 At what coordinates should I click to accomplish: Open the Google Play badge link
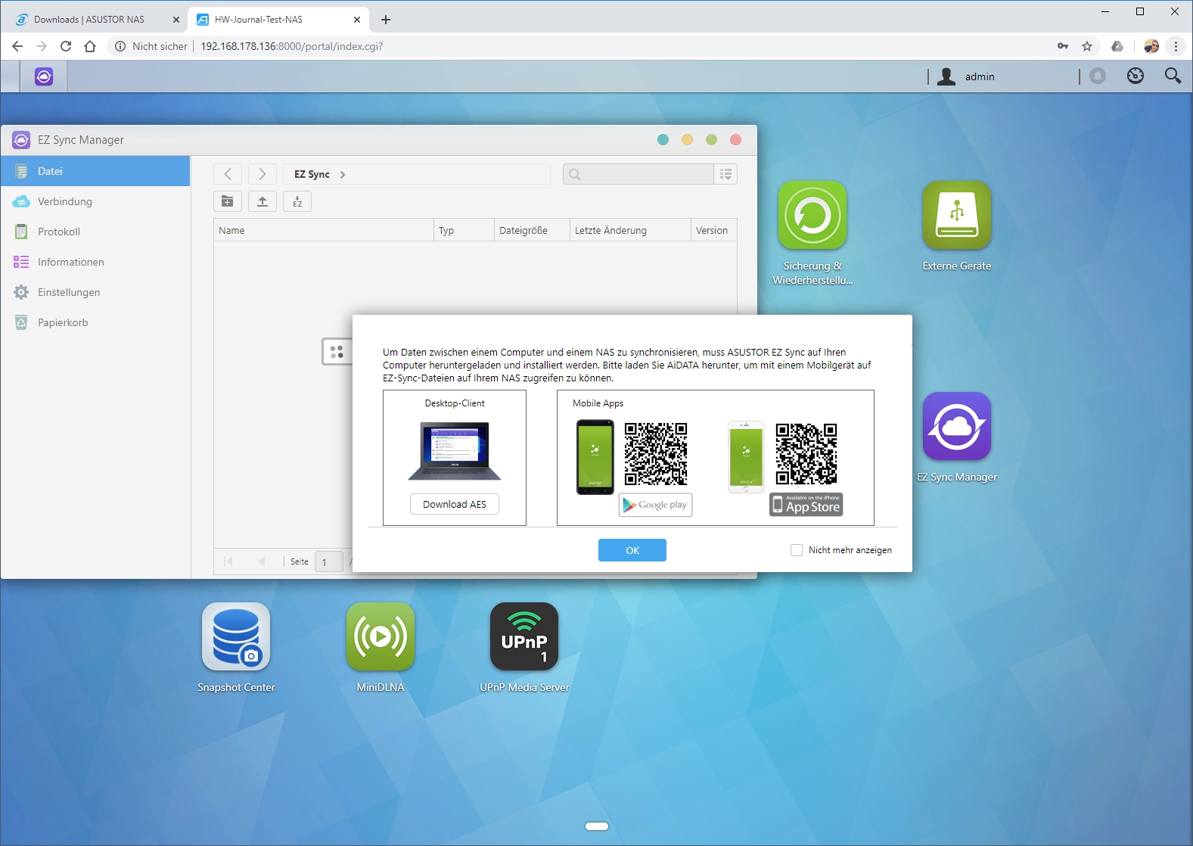[x=655, y=505]
